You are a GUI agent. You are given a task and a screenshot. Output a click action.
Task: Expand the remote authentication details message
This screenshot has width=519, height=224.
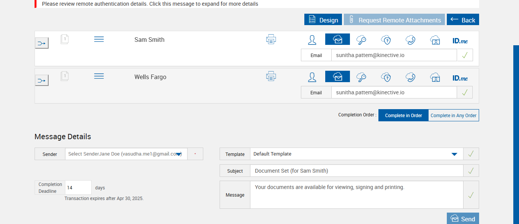coord(150,4)
